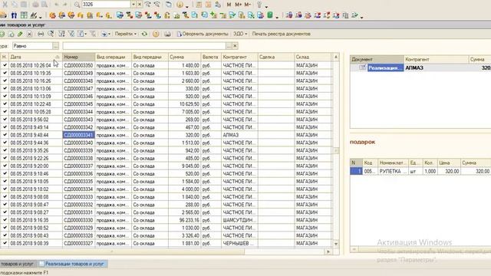
Task: Open the Перейти dropdown menu
Action: [x=126, y=34]
